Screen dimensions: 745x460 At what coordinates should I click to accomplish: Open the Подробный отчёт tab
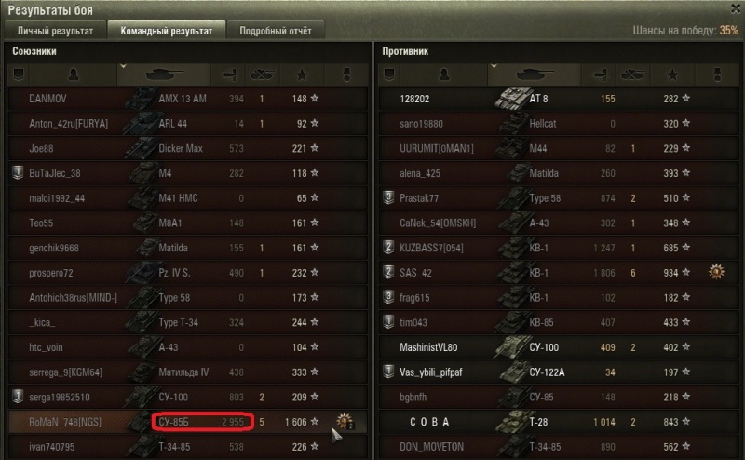point(276,31)
